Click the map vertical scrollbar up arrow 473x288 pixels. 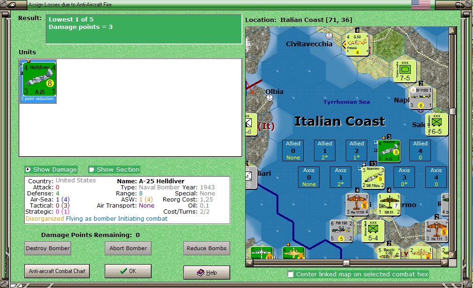(452, 30)
